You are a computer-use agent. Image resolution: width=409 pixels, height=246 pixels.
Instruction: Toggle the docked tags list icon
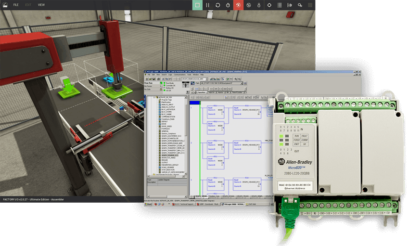[x=280, y=5]
